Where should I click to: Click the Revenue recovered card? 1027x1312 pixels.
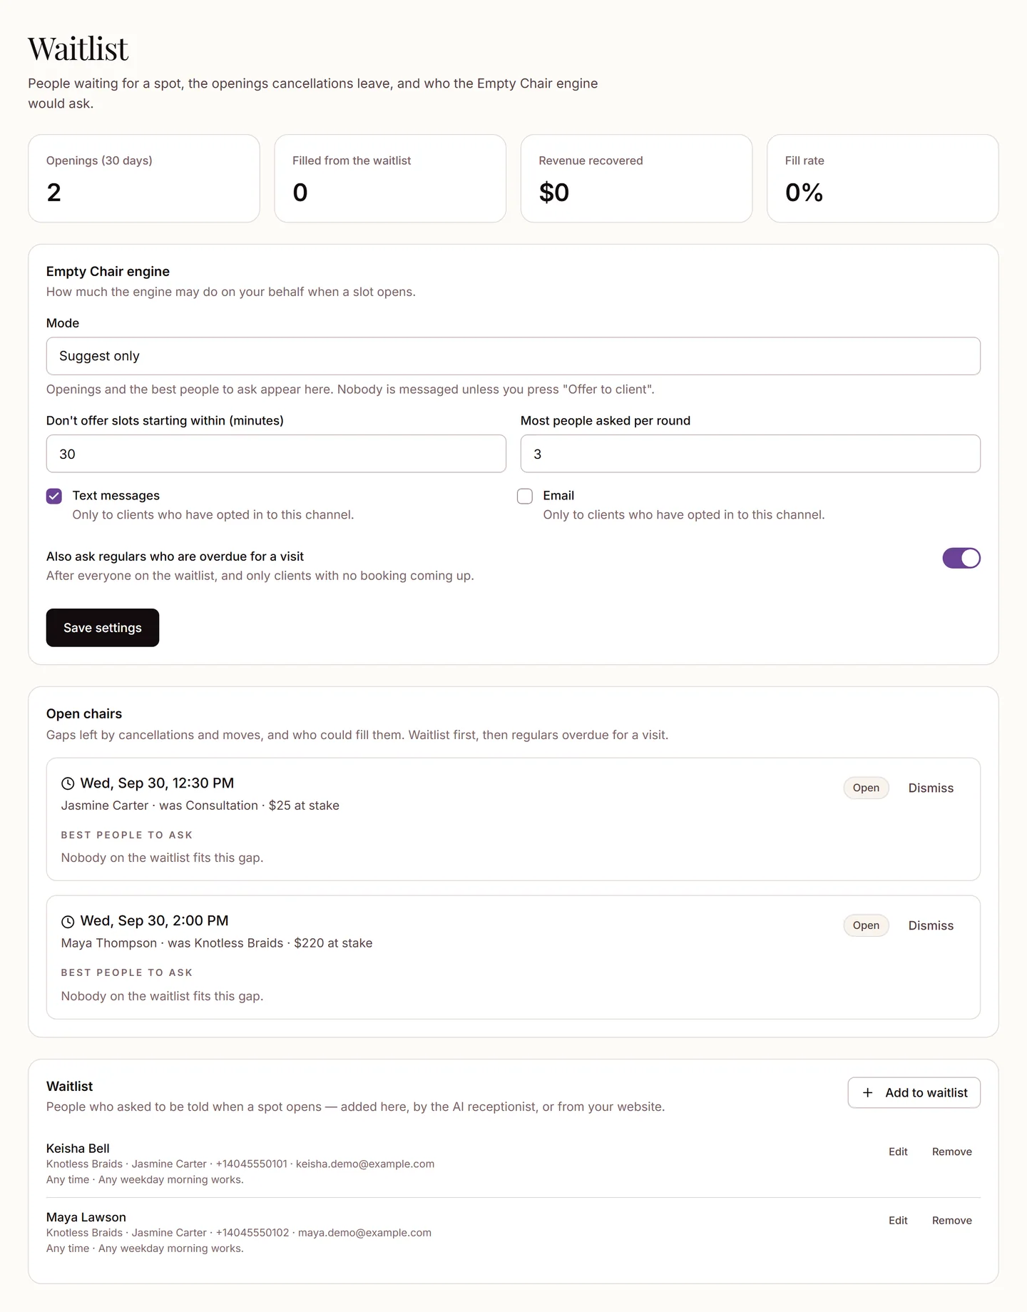(x=636, y=178)
